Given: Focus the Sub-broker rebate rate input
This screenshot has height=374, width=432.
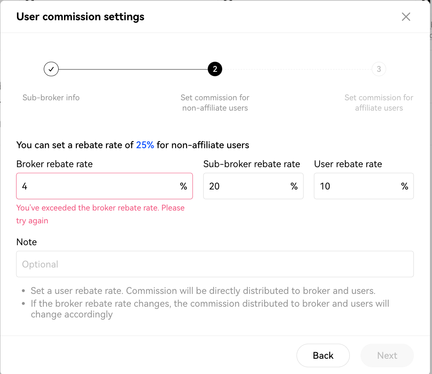Looking at the screenshot, I should click(246, 186).
